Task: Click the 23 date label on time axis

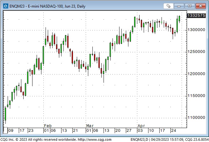Action: pos(31,131)
